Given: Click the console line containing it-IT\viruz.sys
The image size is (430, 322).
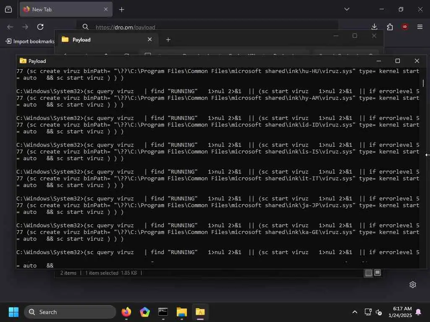Looking at the screenshot, I should point(218,179).
